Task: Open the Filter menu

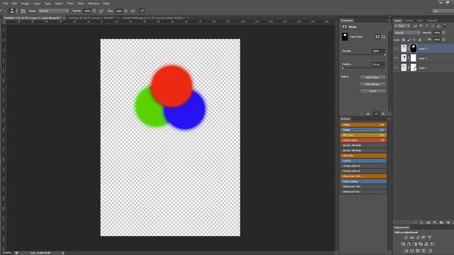Action: tap(70, 4)
